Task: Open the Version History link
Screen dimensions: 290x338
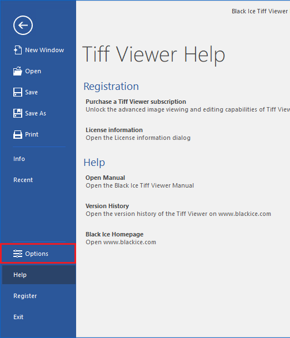Action: coord(107,206)
